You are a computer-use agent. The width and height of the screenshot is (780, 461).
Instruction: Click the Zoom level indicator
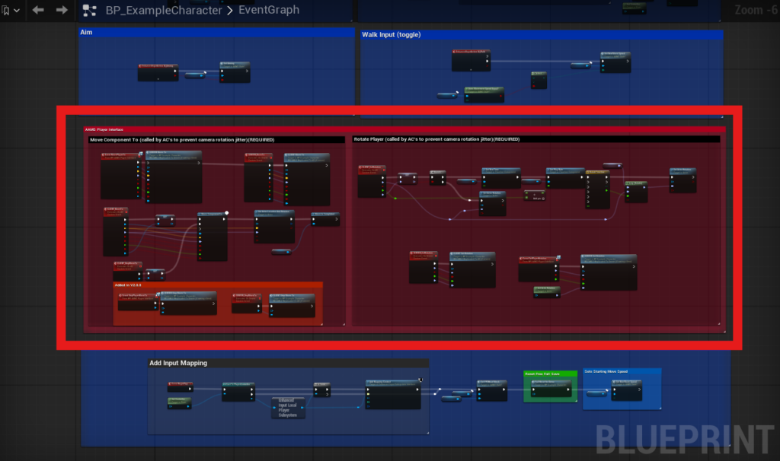coord(755,11)
